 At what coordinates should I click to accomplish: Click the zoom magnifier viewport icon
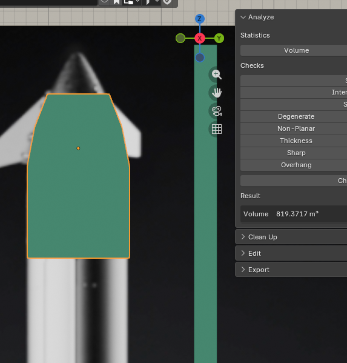tap(217, 75)
